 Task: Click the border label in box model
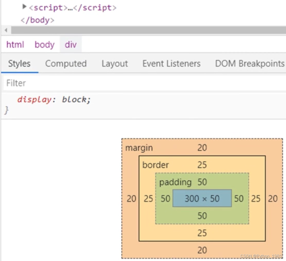click(156, 165)
